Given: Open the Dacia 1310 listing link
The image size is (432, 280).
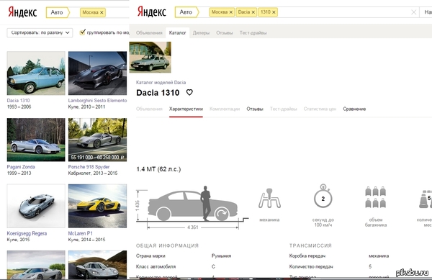Looking at the screenshot, I should pos(18,101).
